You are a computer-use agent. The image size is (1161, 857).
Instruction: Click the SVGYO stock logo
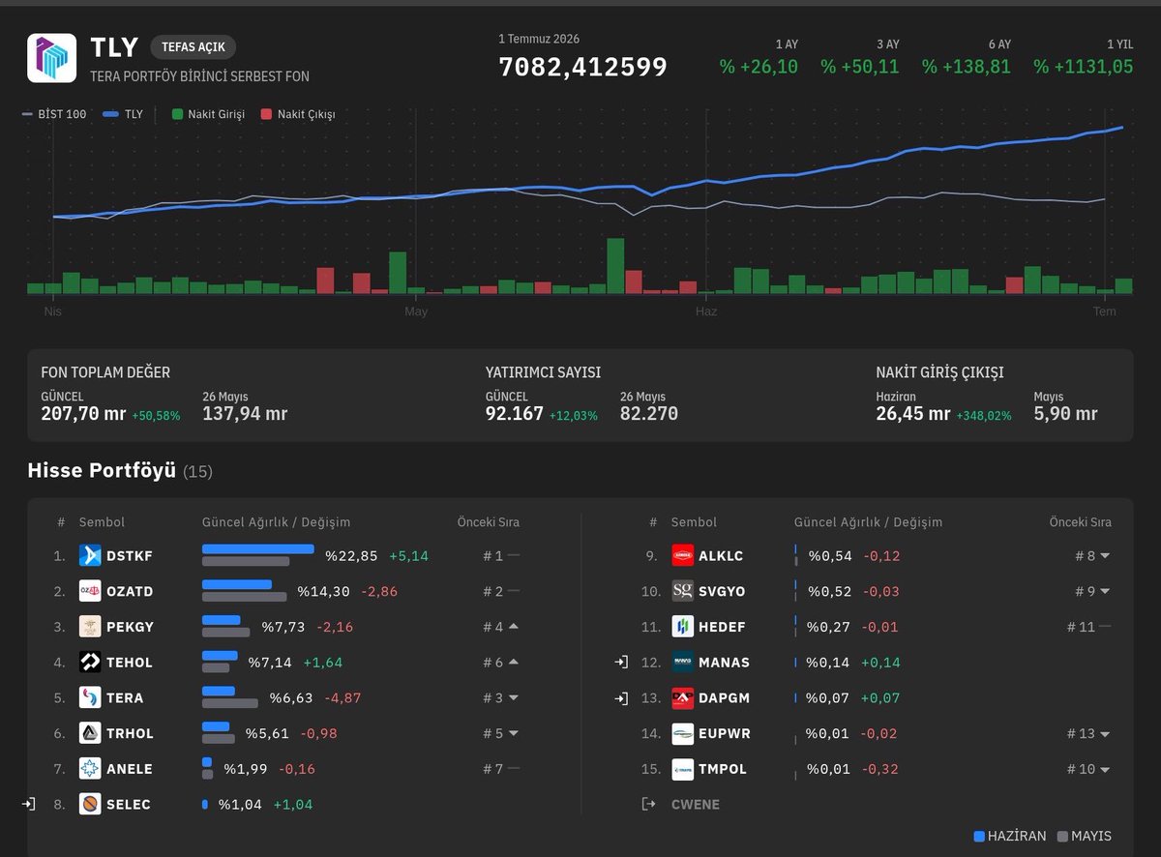(683, 591)
